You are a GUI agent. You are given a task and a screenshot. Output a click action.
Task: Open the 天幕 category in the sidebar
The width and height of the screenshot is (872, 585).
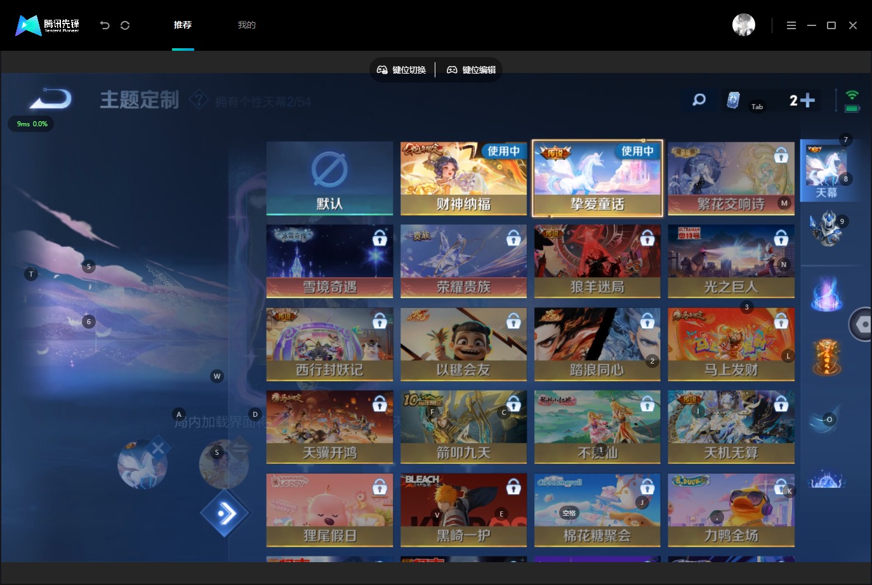coord(826,171)
